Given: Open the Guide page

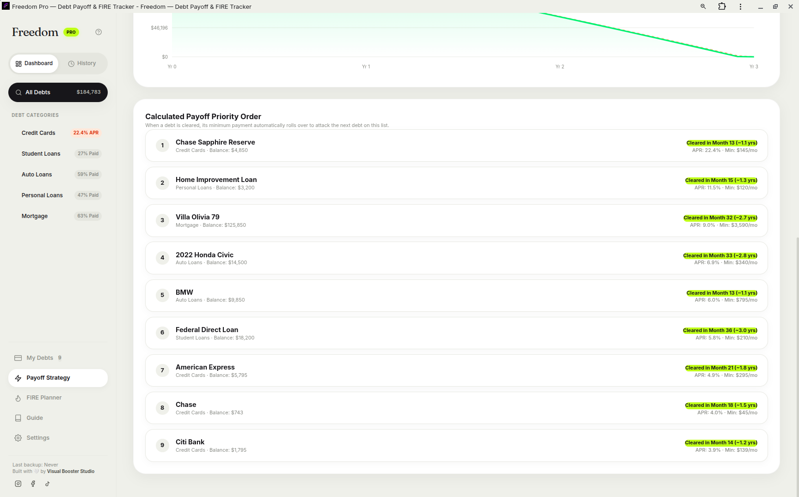Looking at the screenshot, I should [58, 418].
